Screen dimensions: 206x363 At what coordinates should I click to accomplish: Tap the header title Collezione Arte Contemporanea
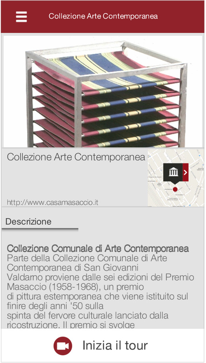click(103, 16)
